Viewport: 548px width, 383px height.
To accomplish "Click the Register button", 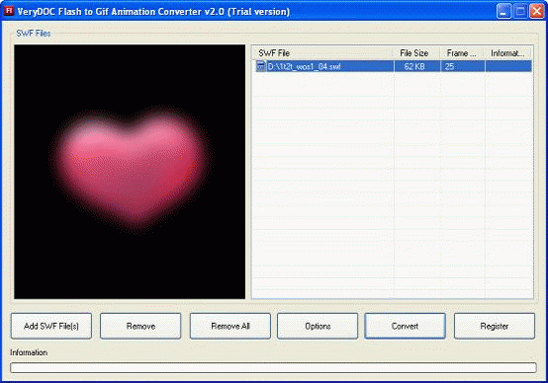I will (495, 326).
